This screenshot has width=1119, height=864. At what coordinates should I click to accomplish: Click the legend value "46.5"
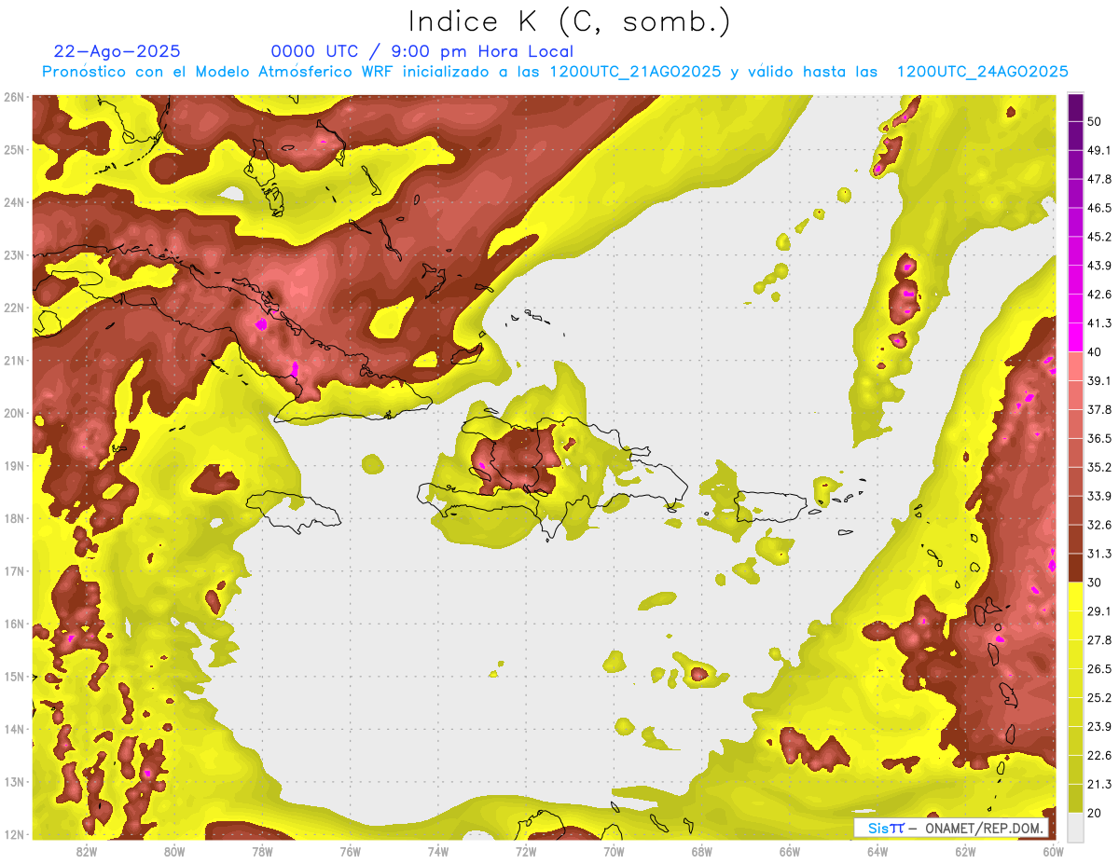[1099, 208]
